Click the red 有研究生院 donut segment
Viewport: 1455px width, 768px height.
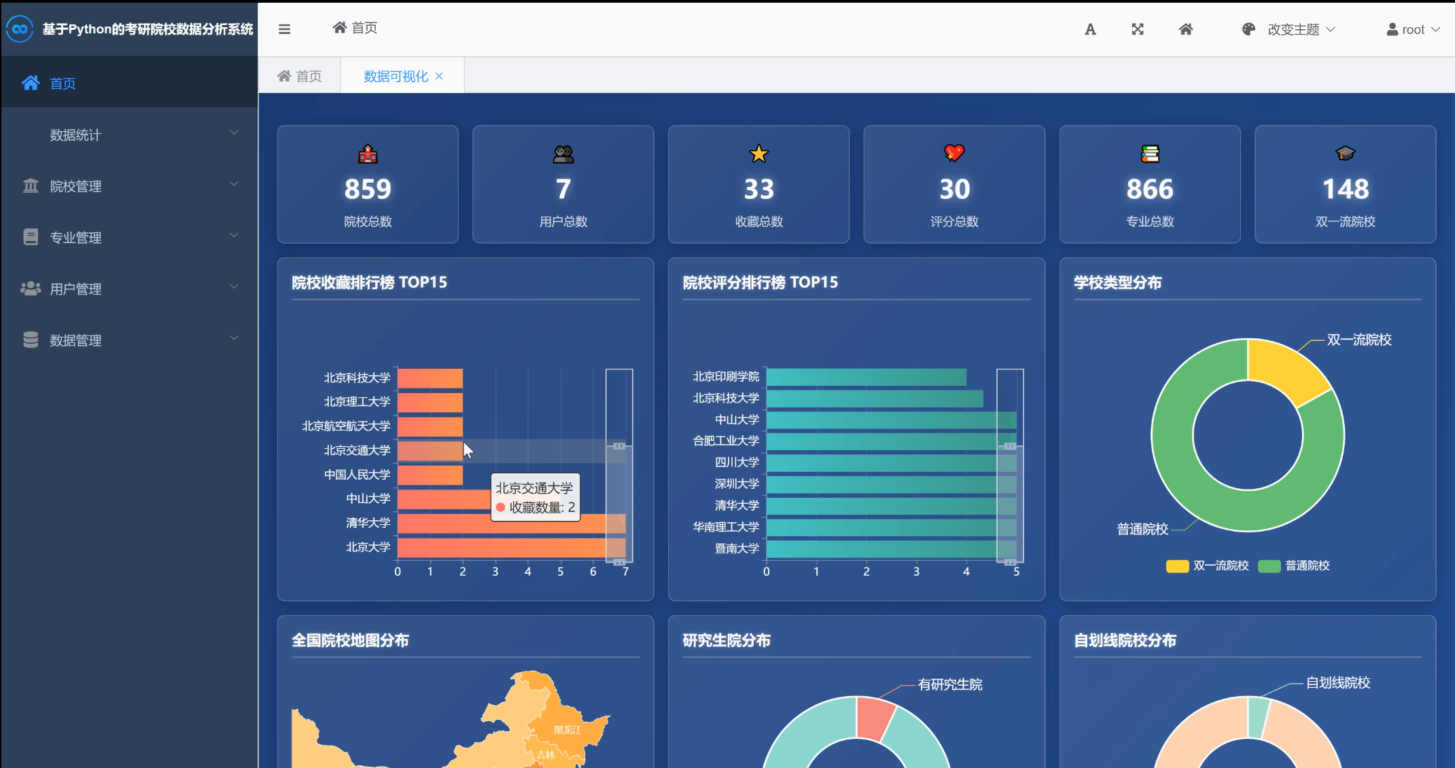point(875,718)
